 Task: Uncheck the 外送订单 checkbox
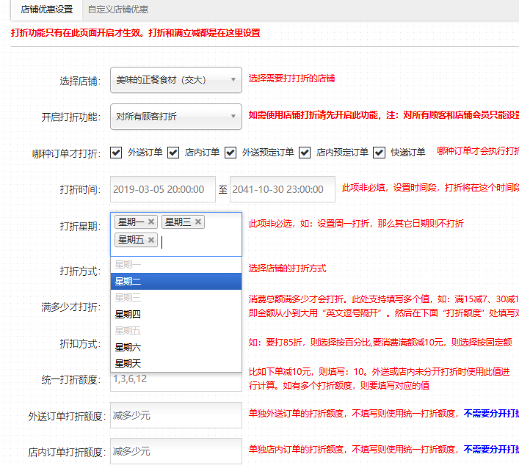click(116, 153)
